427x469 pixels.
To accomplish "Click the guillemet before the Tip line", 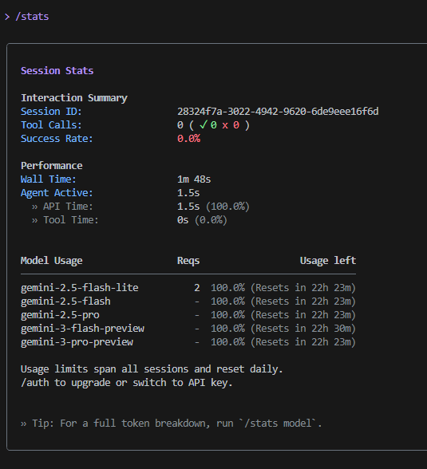I will (24, 424).
